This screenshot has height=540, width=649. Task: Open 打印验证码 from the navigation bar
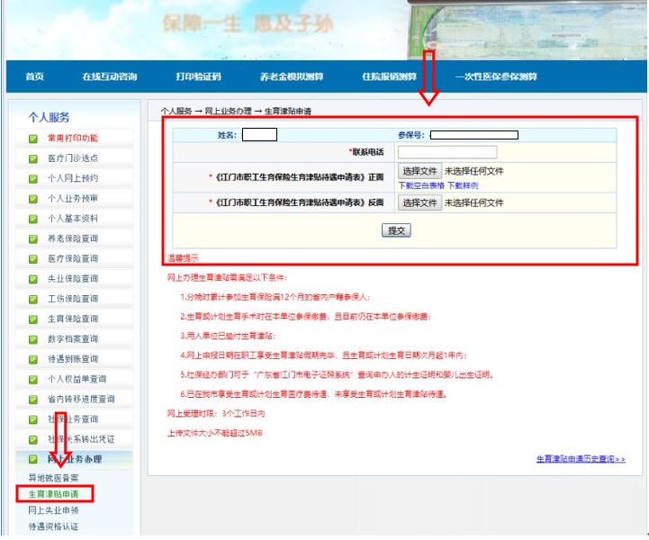tap(199, 76)
